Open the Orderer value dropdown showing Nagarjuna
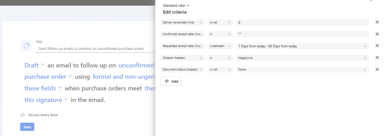The width and height of the screenshot is (384, 136). coord(302,58)
